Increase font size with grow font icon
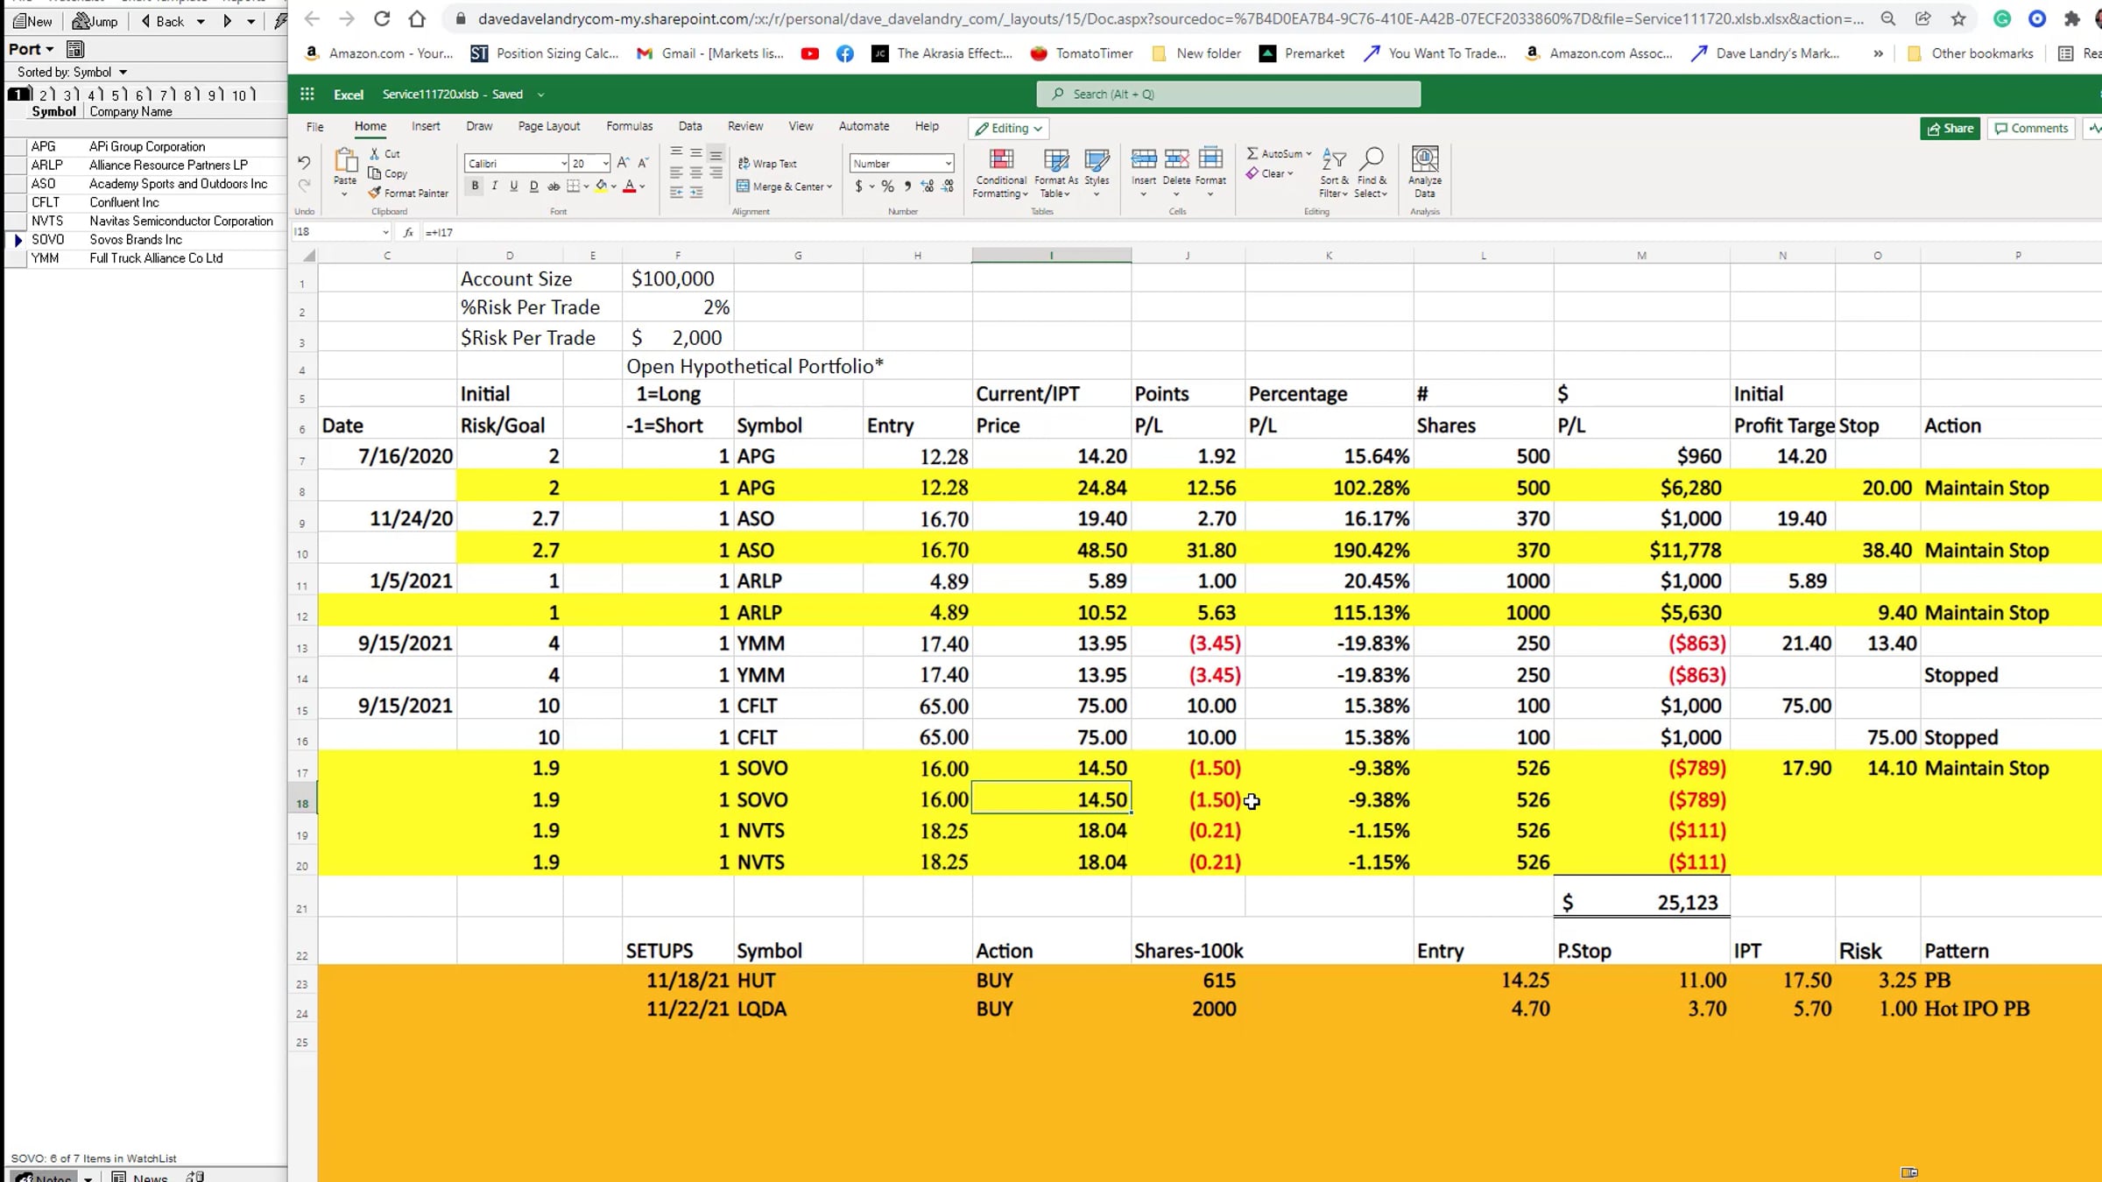The width and height of the screenshot is (2102, 1182). pos(623,163)
